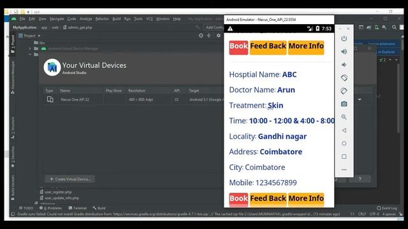Viewport: 408px width, 229px height.
Task: Select the Nexus One API 22 device row name
Action: click(x=75, y=99)
